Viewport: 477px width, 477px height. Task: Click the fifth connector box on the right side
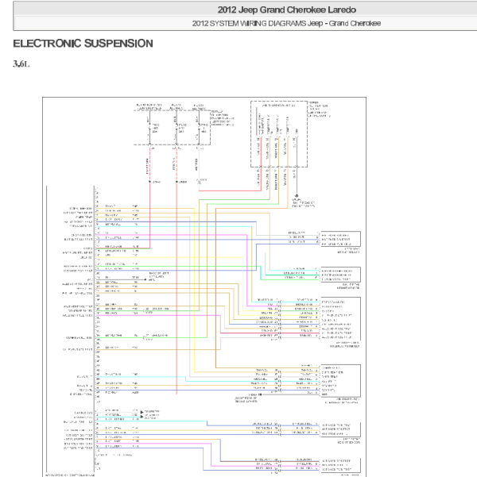(x=340, y=429)
